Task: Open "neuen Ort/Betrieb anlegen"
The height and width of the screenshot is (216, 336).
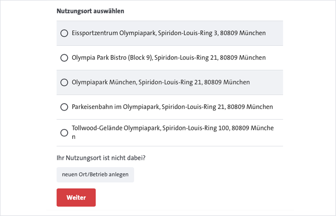Action: (95, 174)
